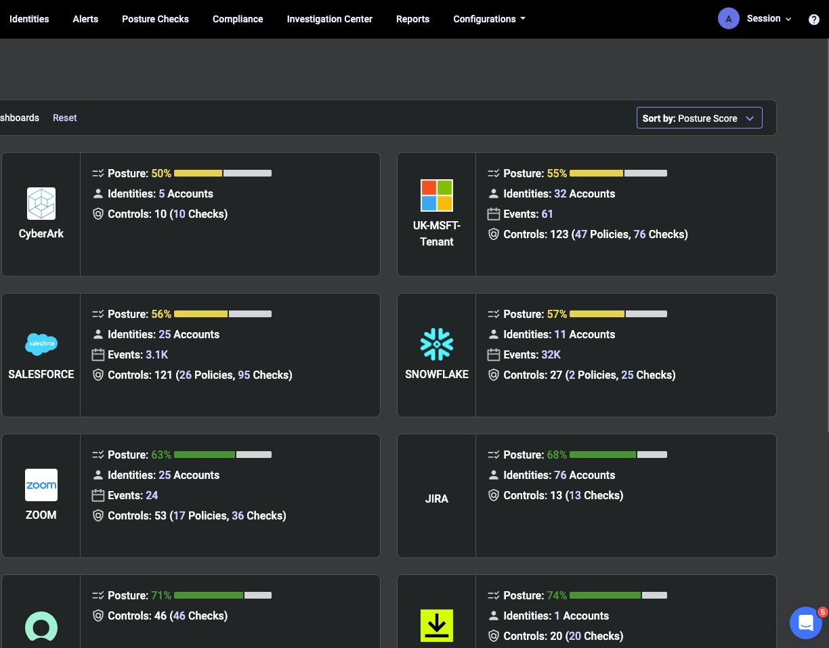The image size is (829, 648).
Task: Click the Zoom 63% posture progress bar
Action: tap(223, 455)
